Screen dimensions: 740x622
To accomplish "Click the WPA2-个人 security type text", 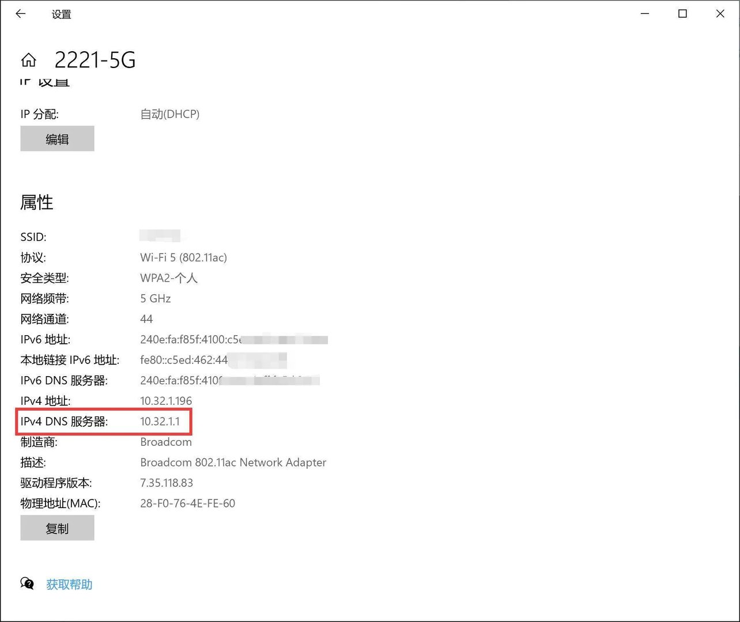I will 168,278.
